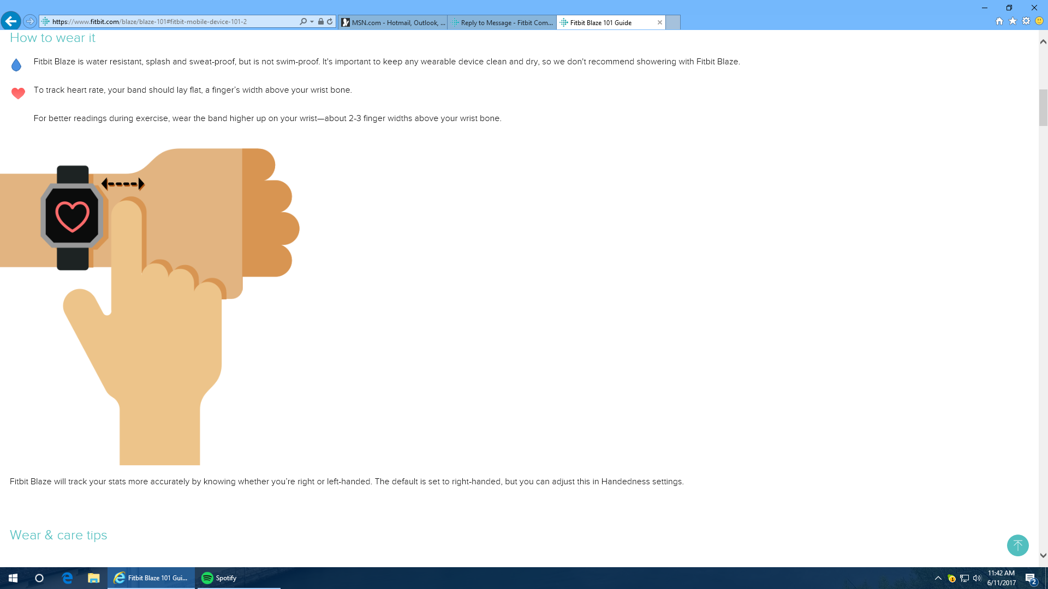This screenshot has height=589, width=1048.
Task: Open the Tools gear icon
Action: 1026,21
